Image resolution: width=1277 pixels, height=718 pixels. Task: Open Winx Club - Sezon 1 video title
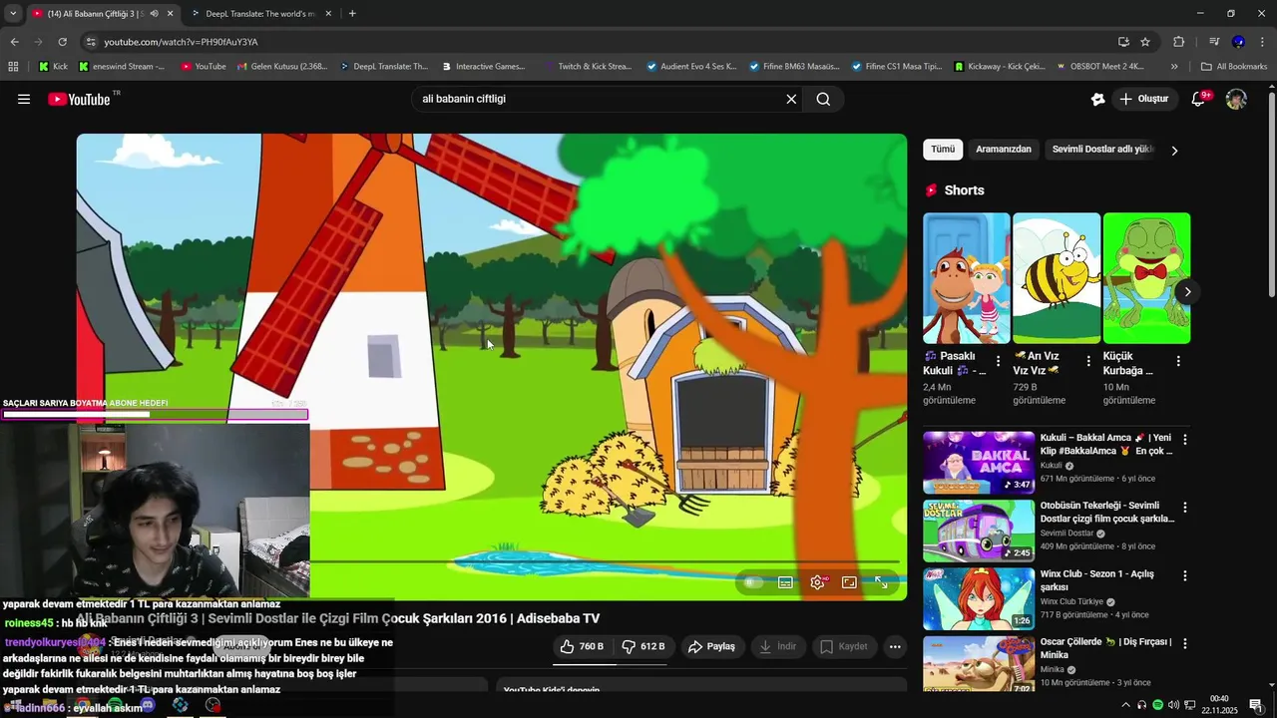pyautogui.click(x=1097, y=580)
